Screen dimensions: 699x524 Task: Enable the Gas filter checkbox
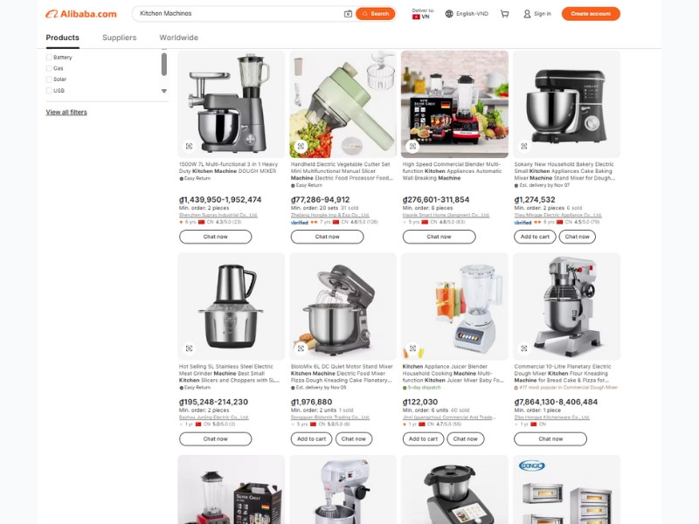(49, 68)
